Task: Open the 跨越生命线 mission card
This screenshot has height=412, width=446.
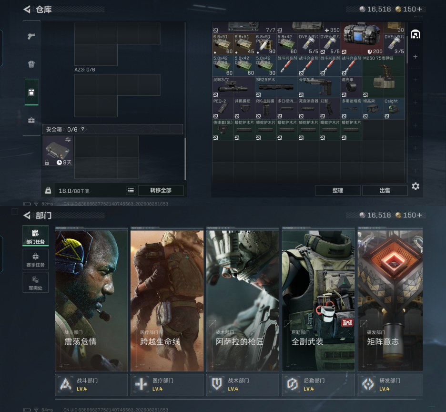Action: coord(167,299)
